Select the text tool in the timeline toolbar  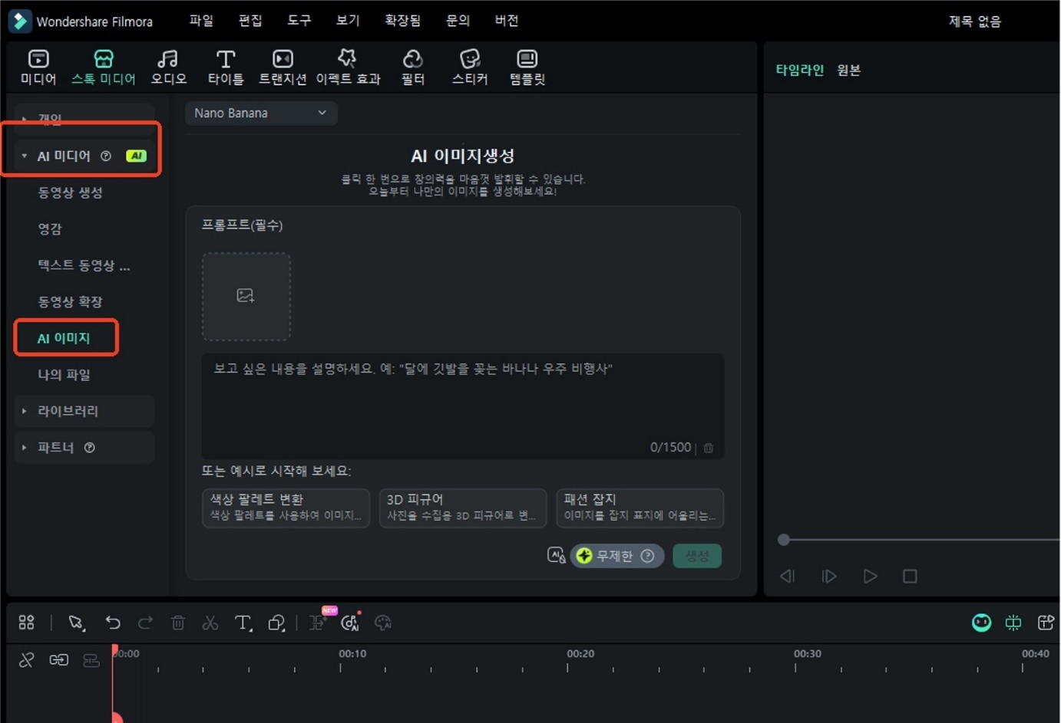coord(243,623)
